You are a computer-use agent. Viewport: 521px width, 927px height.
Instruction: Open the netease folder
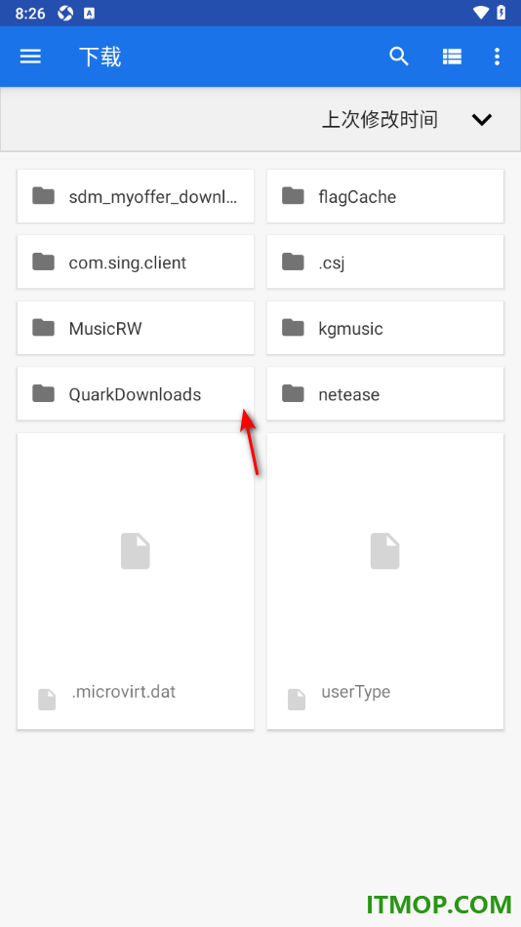(x=385, y=394)
